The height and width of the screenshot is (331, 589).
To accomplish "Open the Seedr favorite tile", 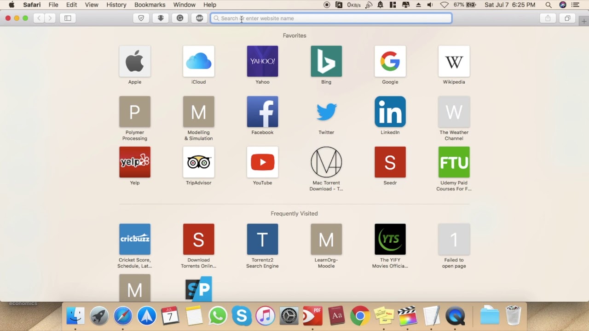I will click(390, 162).
